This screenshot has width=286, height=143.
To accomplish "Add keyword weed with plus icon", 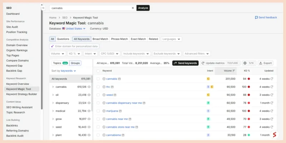I will [x=104, y=95].
